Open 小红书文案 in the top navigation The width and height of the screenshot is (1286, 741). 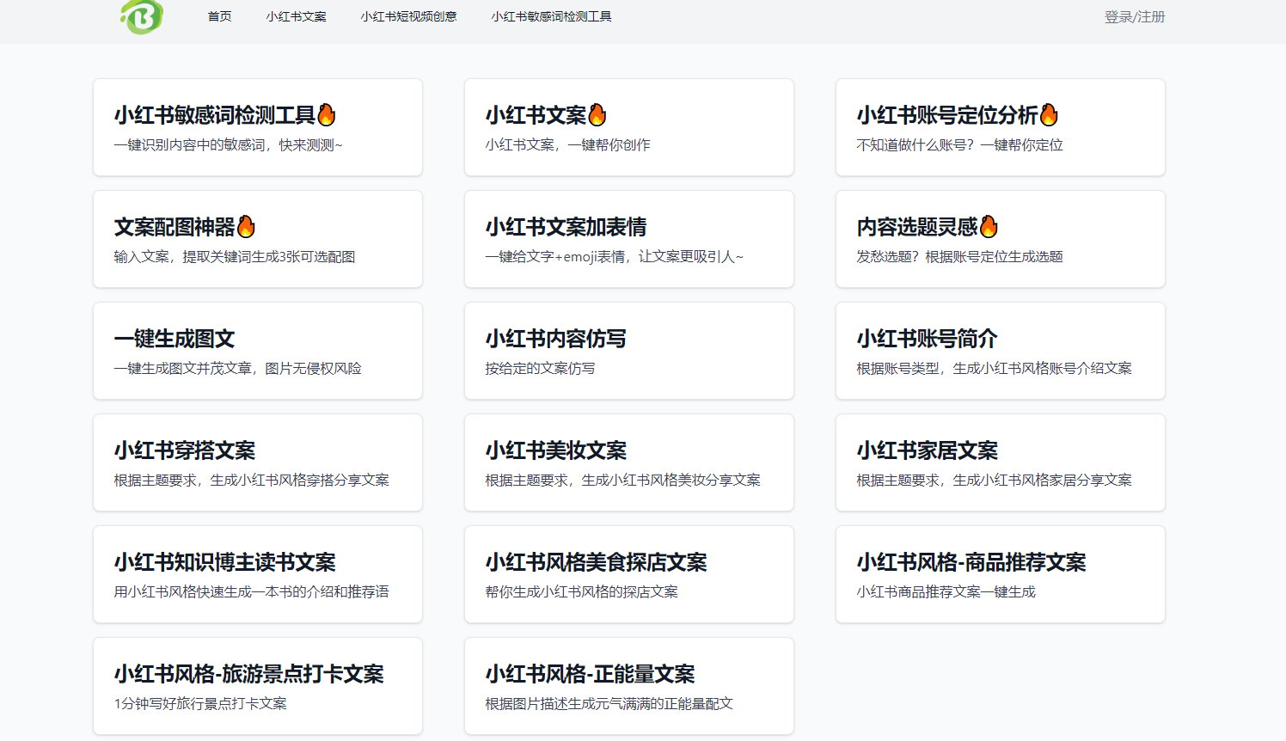click(296, 16)
